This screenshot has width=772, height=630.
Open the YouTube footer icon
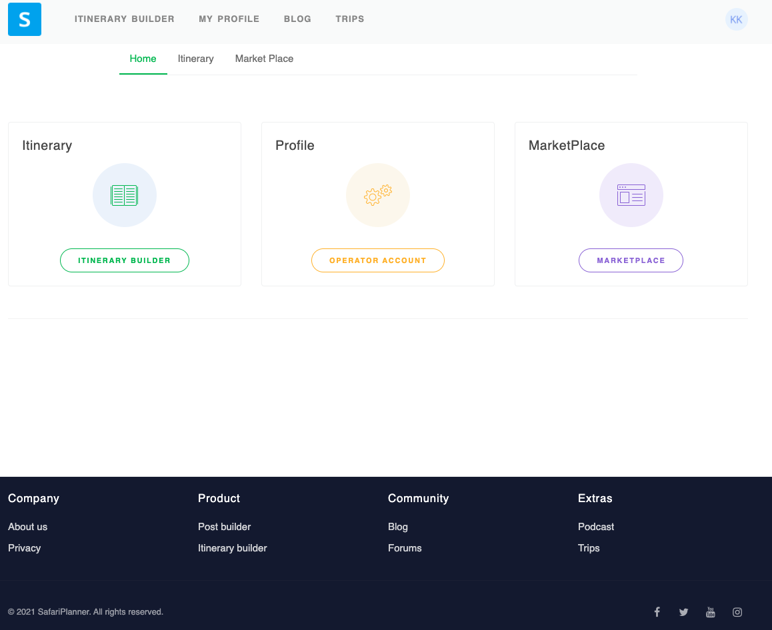coord(711,612)
